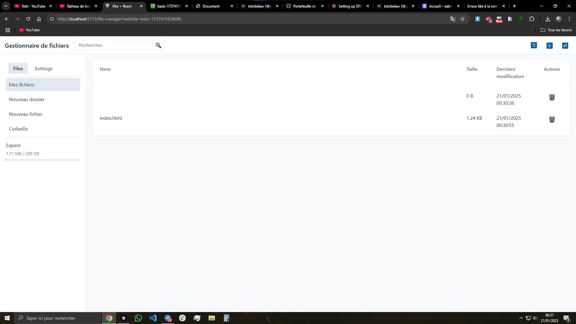576x324 pixels.
Task: Click the translate page icon in address bar
Action: [x=453, y=19]
